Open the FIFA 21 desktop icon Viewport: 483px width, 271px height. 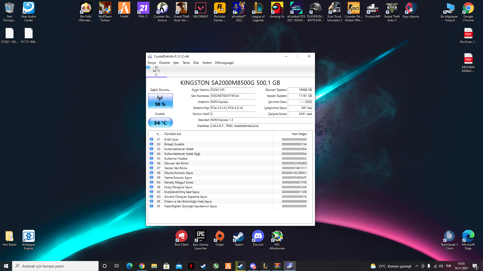(x=143, y=10)
